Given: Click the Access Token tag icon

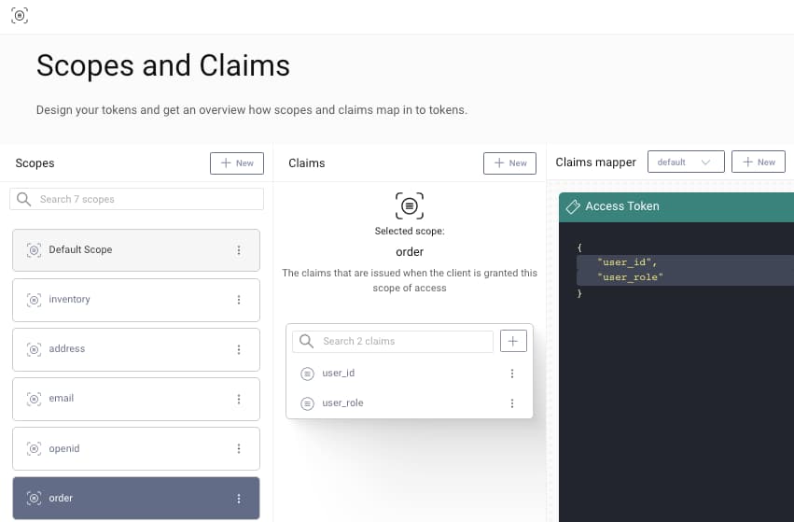Looking at the screenshot, I should click(x=573, y=206).
